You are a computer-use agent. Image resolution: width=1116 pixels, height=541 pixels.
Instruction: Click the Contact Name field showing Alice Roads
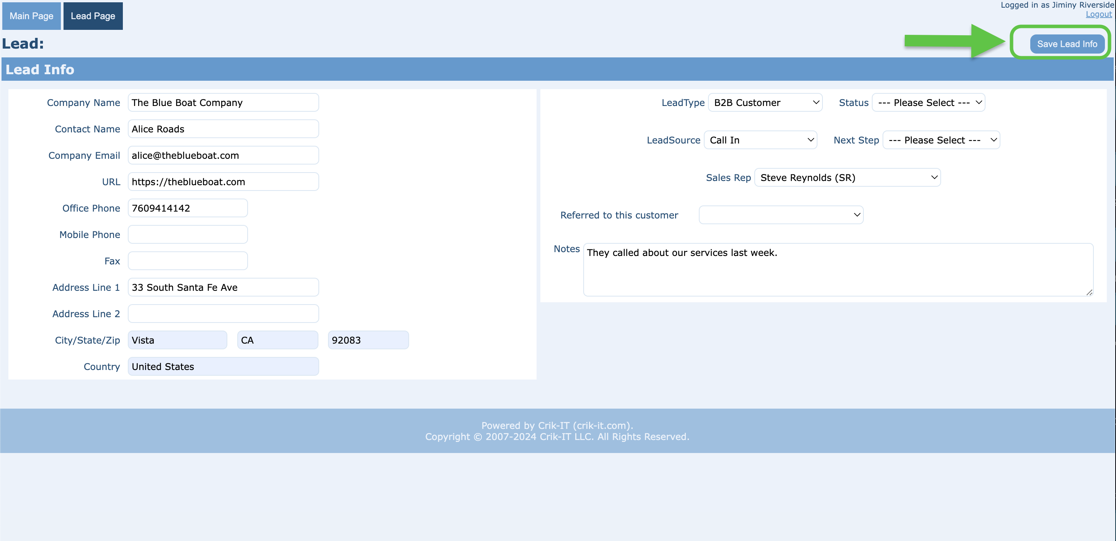[223, 129]
